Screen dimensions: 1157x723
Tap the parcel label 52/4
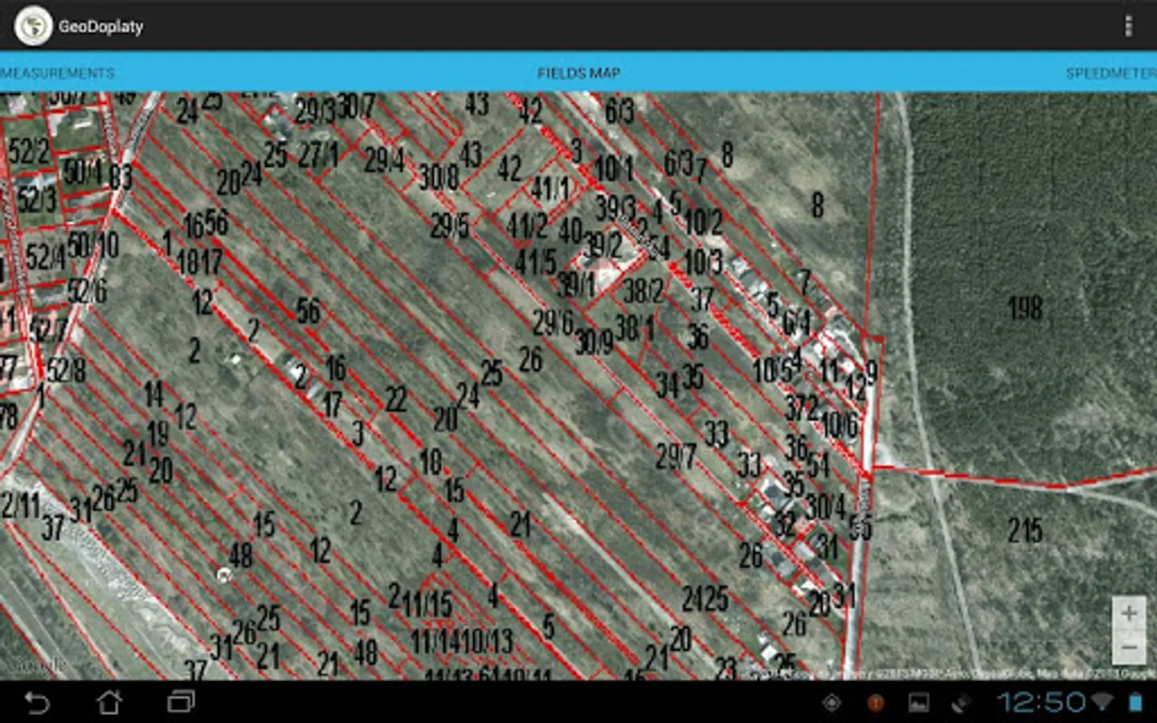click(x=45, y=257)
